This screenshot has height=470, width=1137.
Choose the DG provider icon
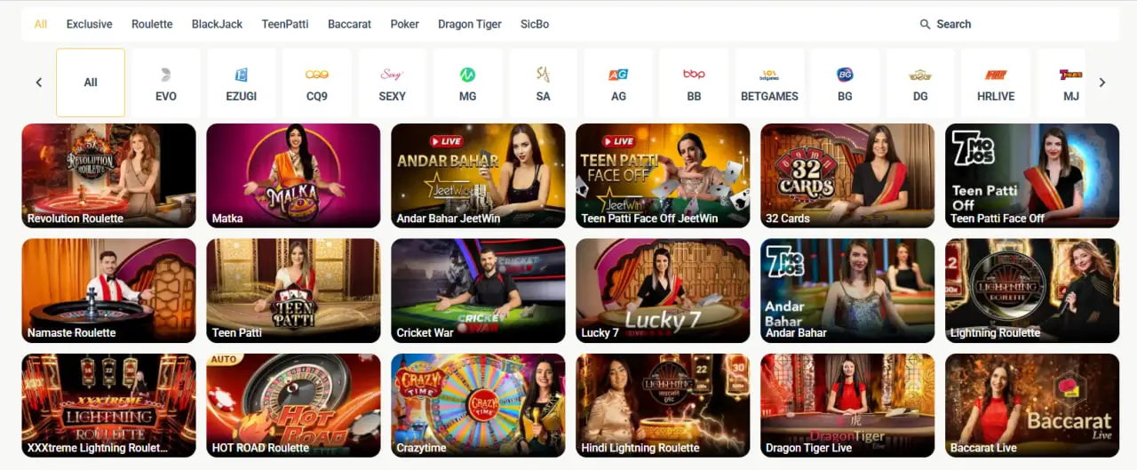click(920, 83)
